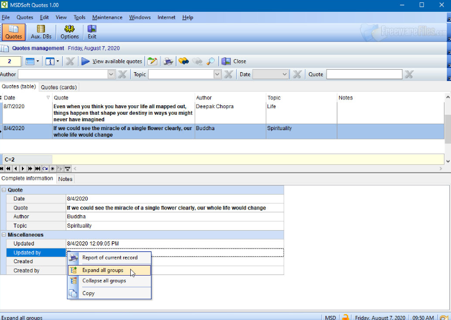This screenshot has height=320, width=451.
Task: Click the table vertical scrollbar thumb
Action: coord(447,129)
